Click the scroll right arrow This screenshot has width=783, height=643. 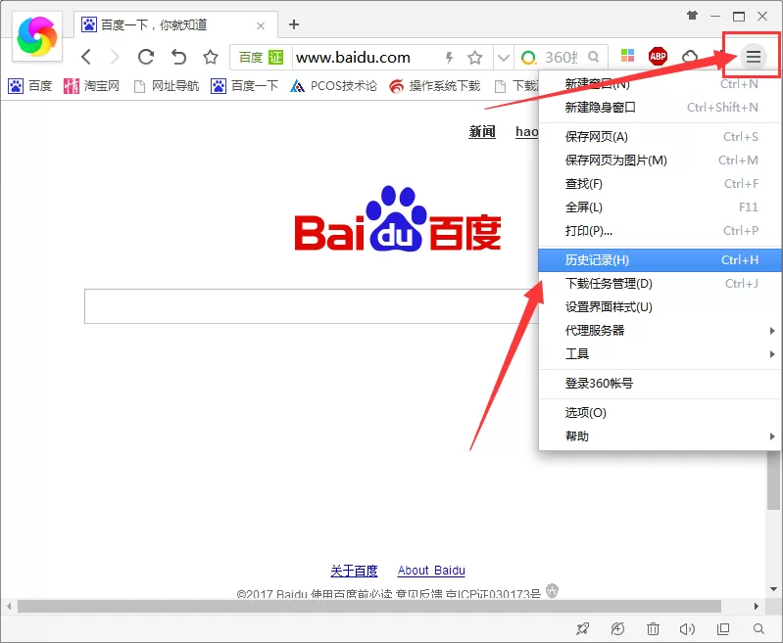coord(756,606)
